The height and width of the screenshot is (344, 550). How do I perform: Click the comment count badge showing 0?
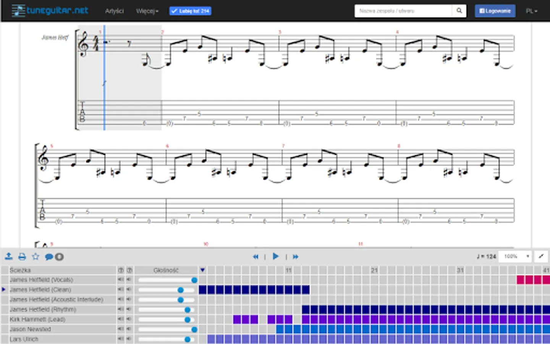click(59, 257)
